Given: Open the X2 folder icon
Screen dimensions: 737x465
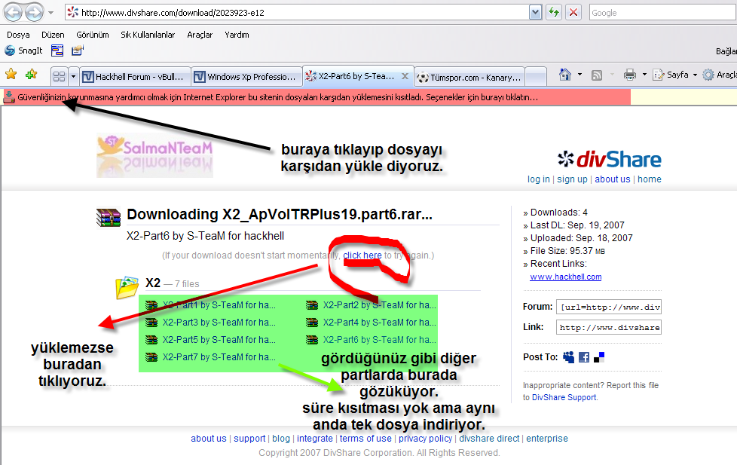Looking at the screenshot, I should [x=127, y=287].
